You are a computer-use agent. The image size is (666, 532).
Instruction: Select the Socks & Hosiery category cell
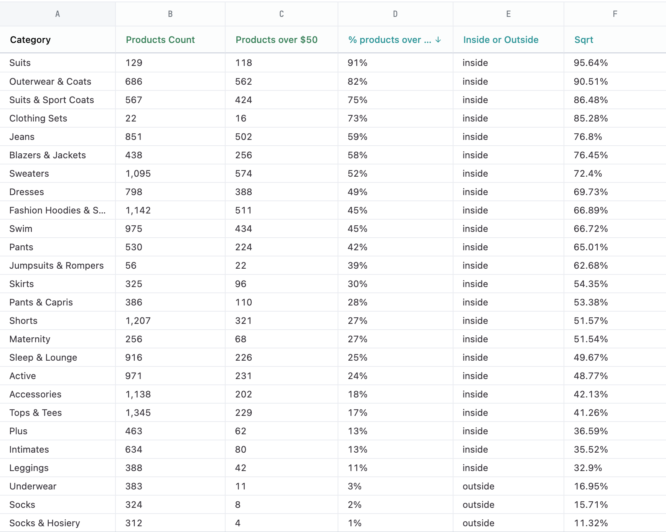(x=45, y=523)
